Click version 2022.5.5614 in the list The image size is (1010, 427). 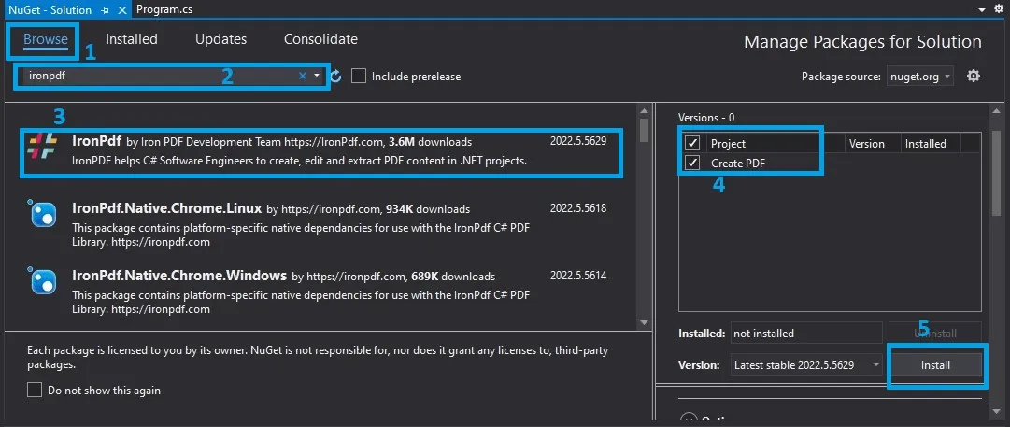(577, 276)
